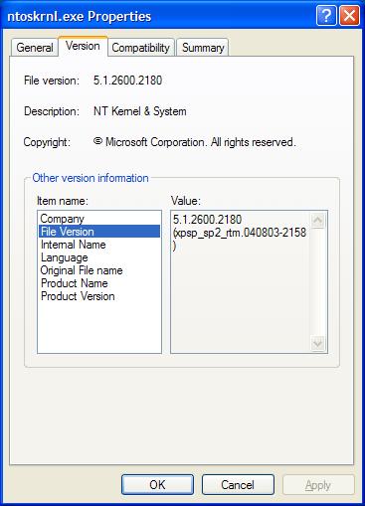Switch to the General tab
Viewport: 365px width, 506px height.
[x=35, y=48]
